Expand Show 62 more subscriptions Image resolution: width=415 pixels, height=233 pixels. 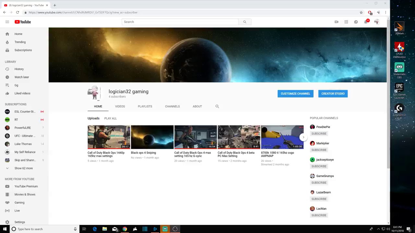point(24,168)
